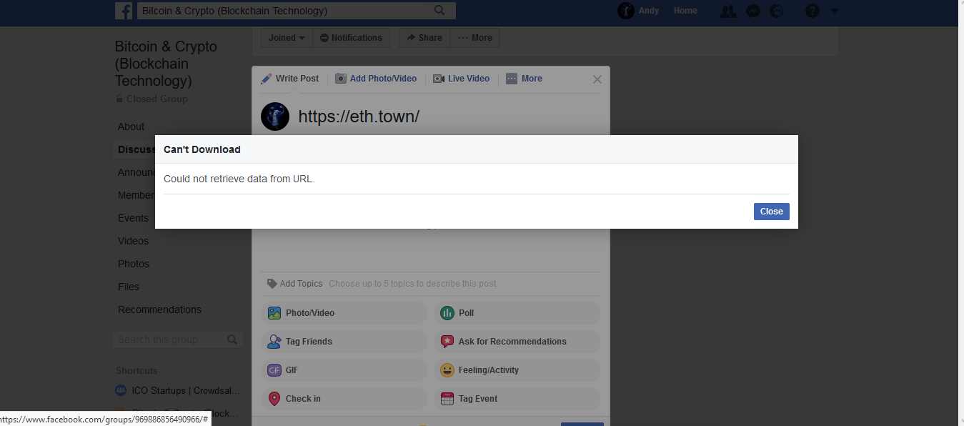Click the Facebook logo icon
The image size is (964, 426).
click(x=124, y=11)
